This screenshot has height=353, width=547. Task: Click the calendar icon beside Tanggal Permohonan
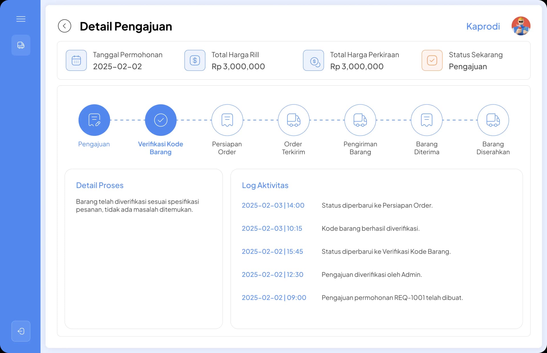tap(76, 60)
